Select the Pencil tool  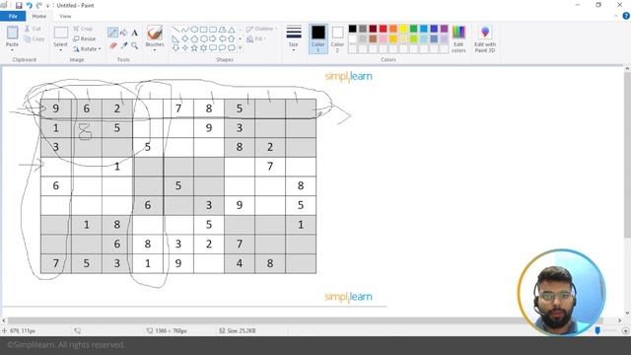(112, 33)
